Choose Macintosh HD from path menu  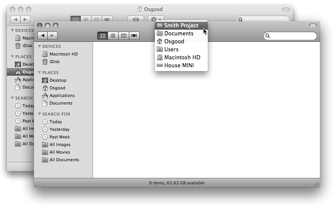pos(182,57)
